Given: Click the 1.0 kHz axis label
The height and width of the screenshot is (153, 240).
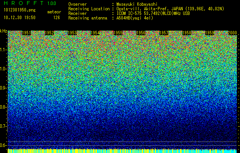Looking at the screenshot, I should (x=3, y=69).
